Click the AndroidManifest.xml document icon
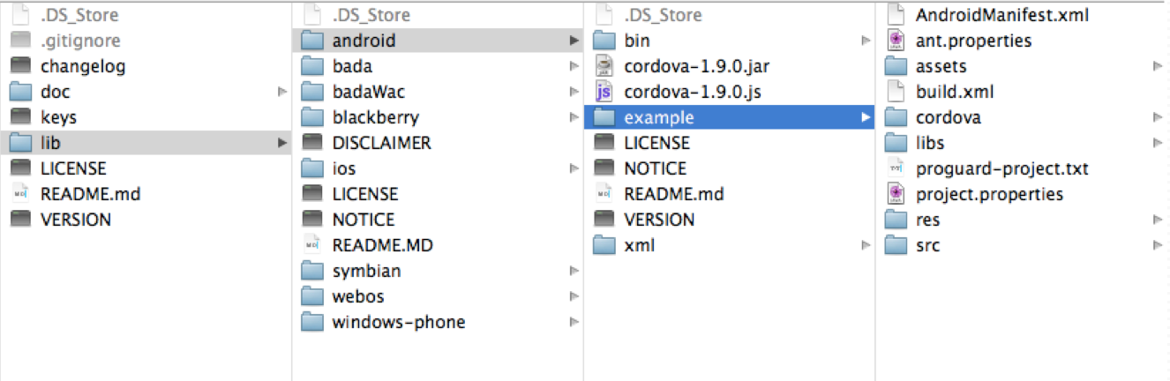Screen dimensions: 1170x381 (x=896, y=15)
